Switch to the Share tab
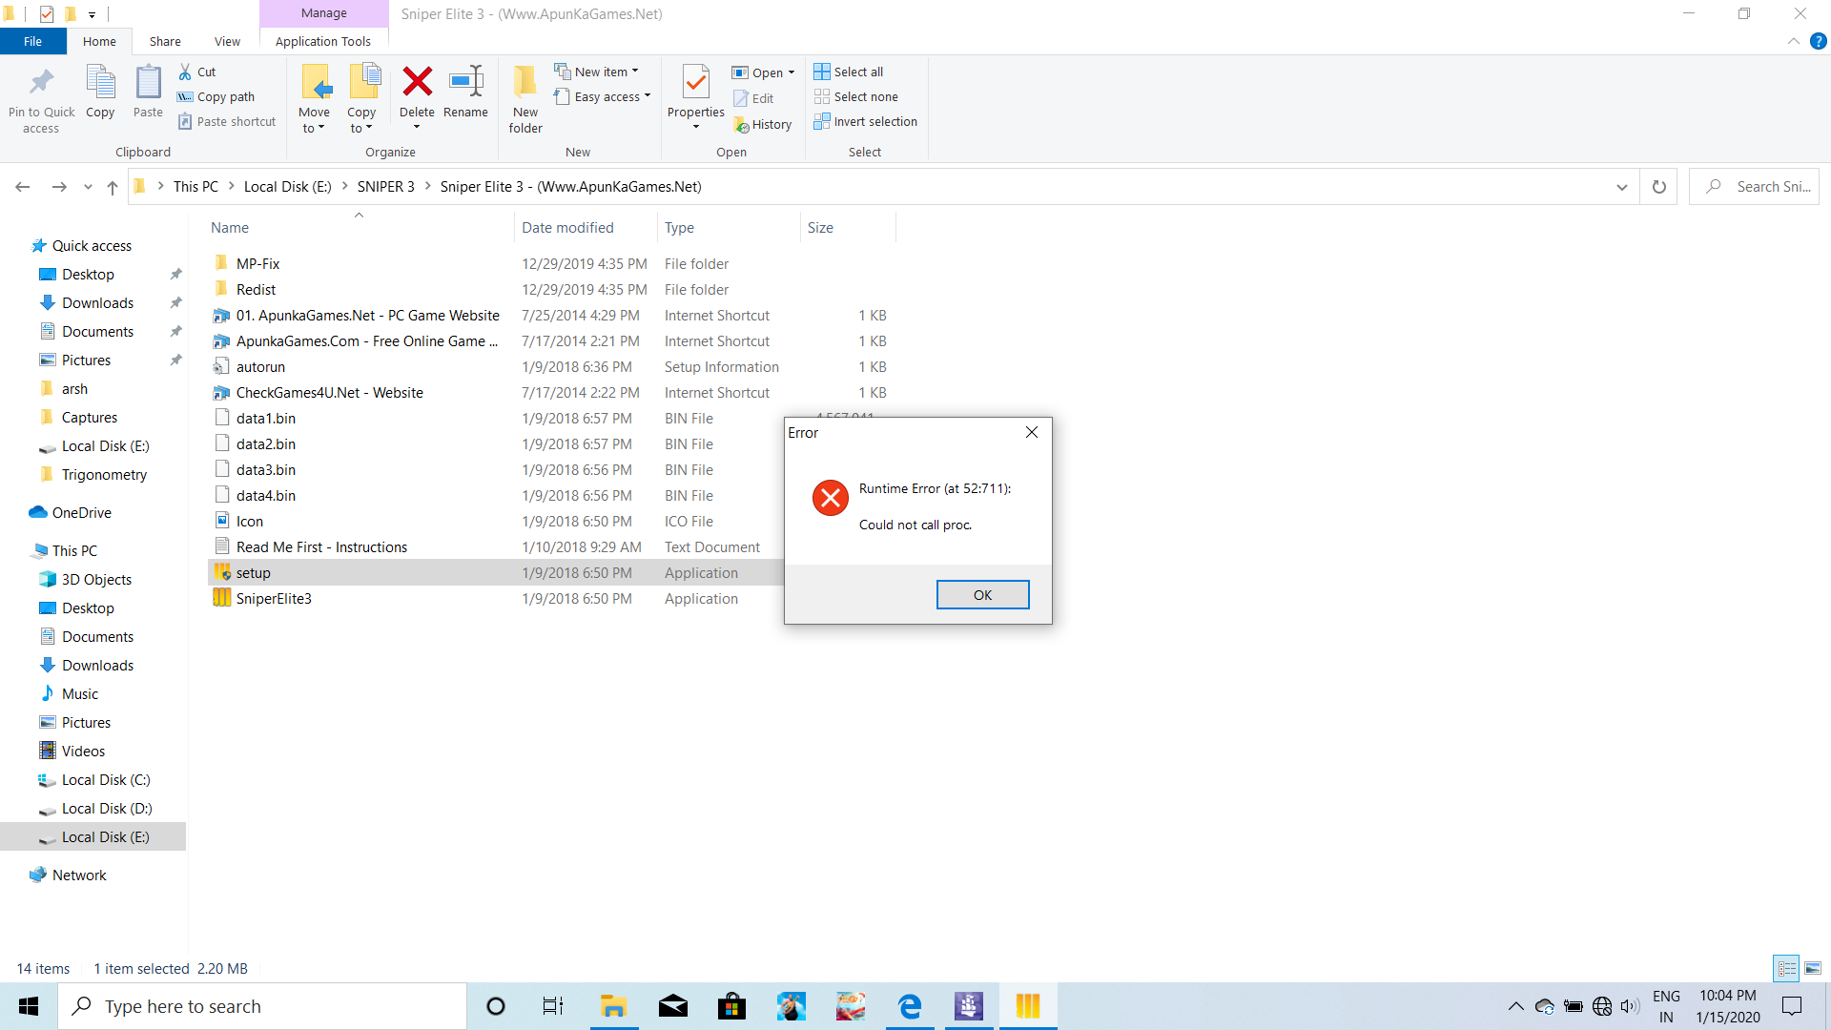Viewport: 1831px width, 1030px height. (x=165, y=41)
